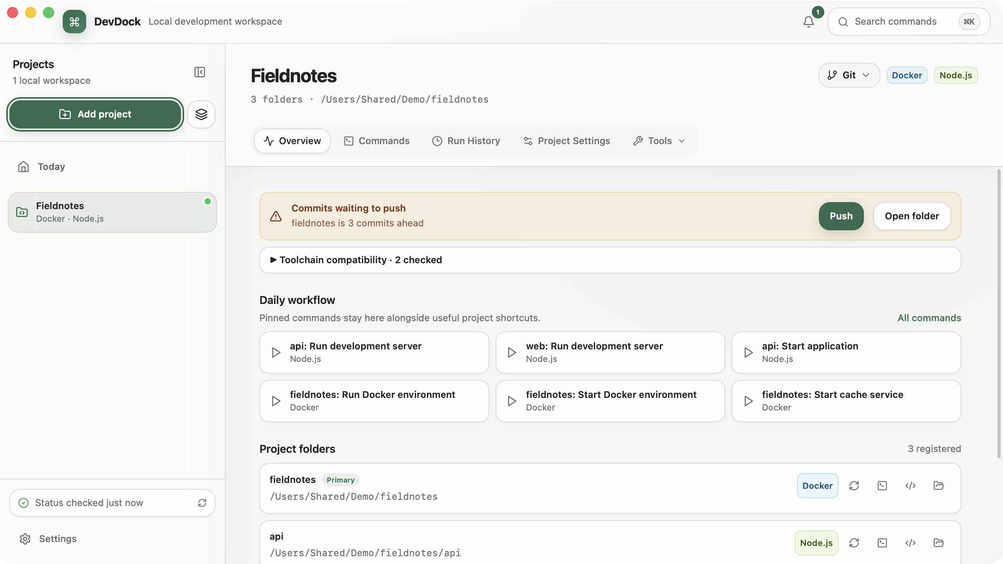Screen dimensions: 1003x564
Task: Run api: Start application command
Action: point(846,352)
